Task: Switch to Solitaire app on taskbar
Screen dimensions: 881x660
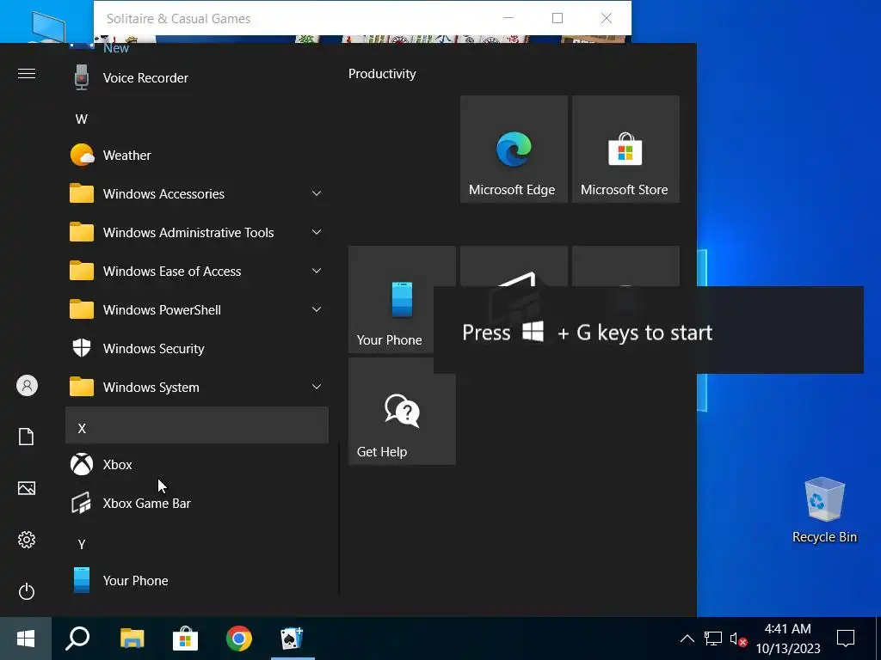Action: tap(293, 639)
